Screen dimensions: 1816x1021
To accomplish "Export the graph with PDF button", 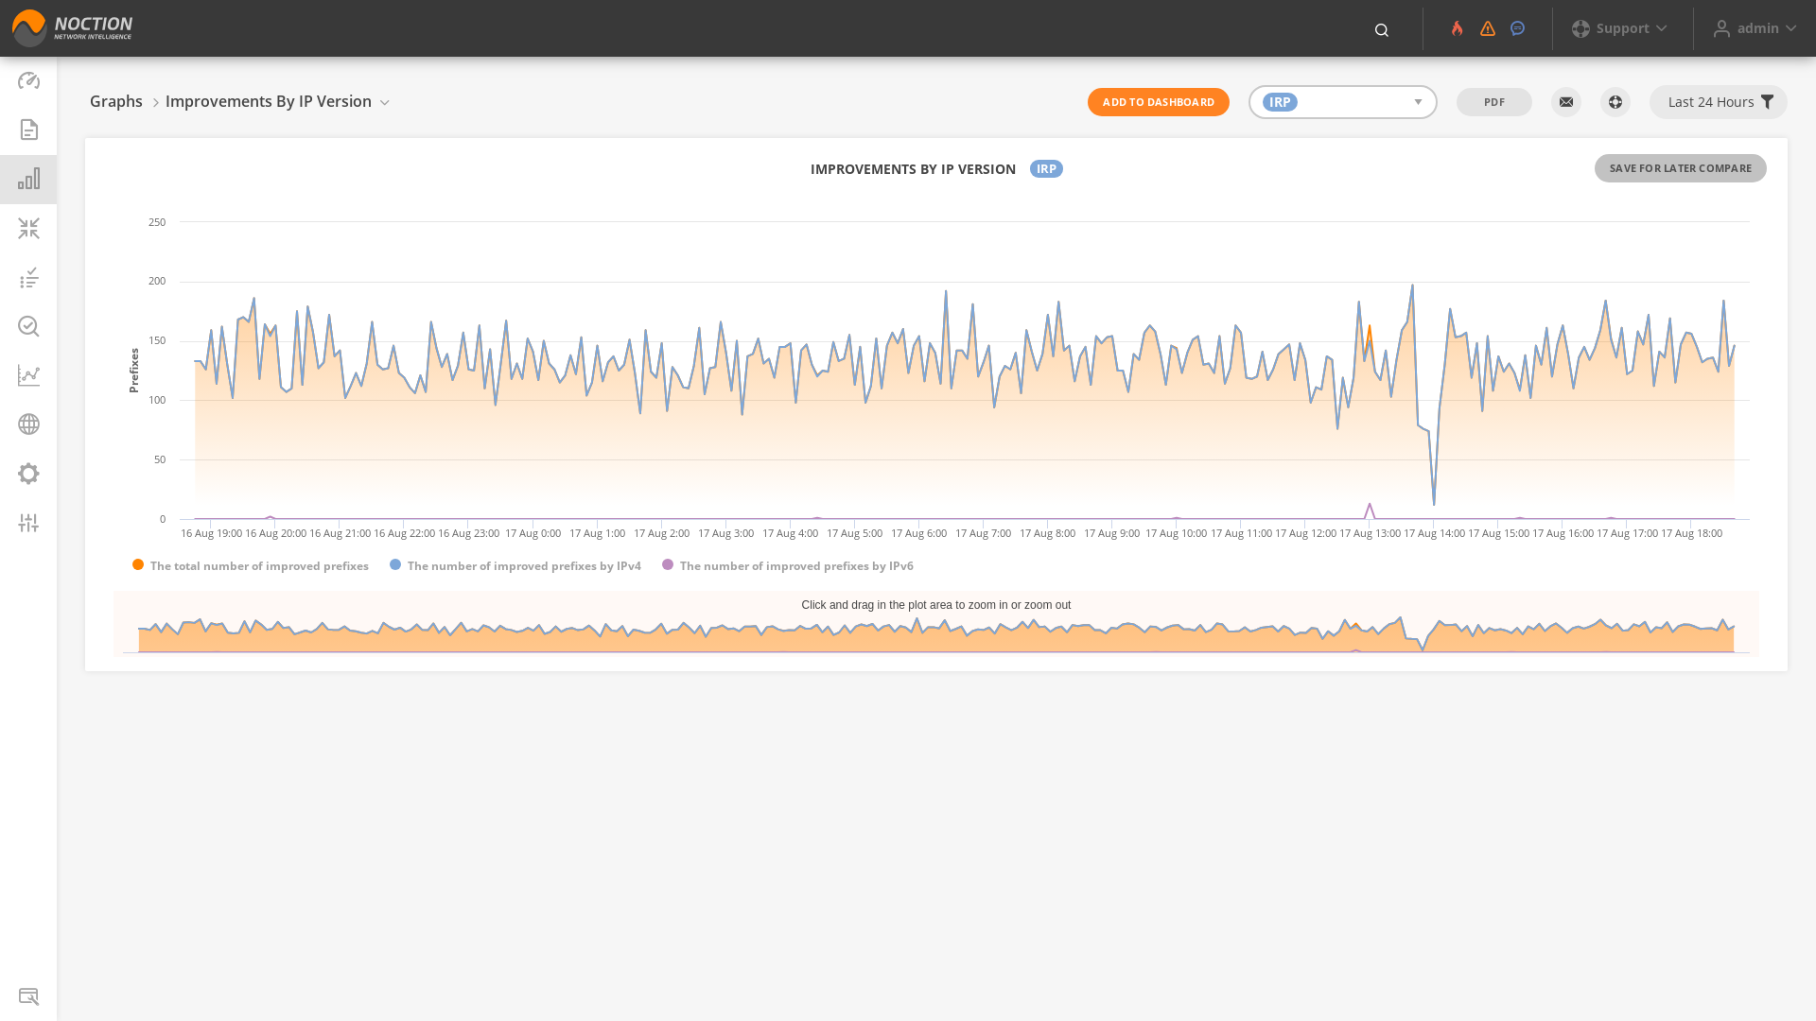I will [1494, 102].
